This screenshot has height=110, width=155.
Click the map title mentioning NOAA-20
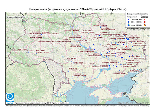pos(77,9)
